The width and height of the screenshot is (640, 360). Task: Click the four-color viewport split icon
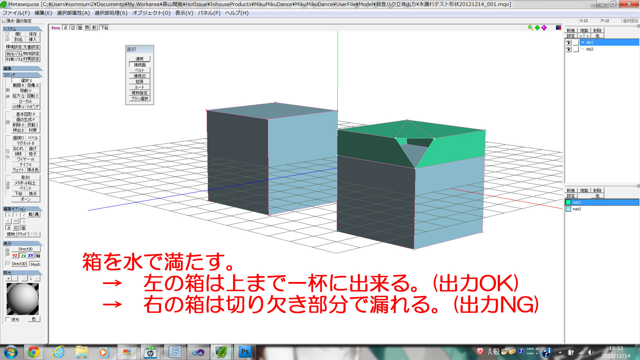click(x=558, y=27)
